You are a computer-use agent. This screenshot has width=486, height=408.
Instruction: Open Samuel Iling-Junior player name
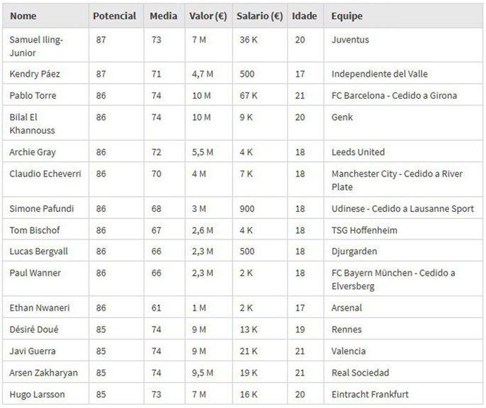(x=36, y=46)
